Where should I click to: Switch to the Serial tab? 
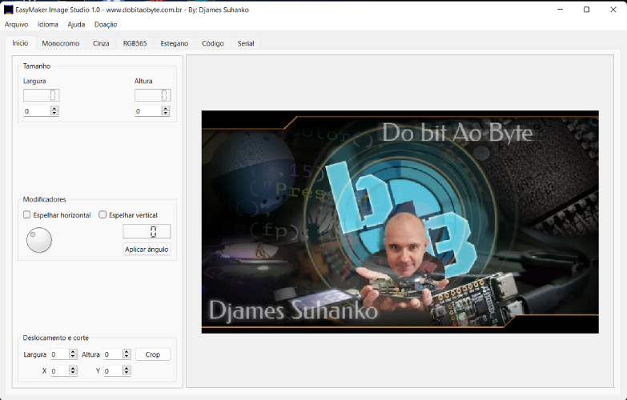pyautogui.click(x=246, y=43)
